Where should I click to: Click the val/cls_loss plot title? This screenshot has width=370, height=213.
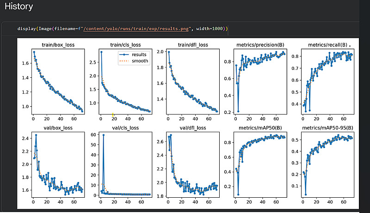(x=125, y=128)
